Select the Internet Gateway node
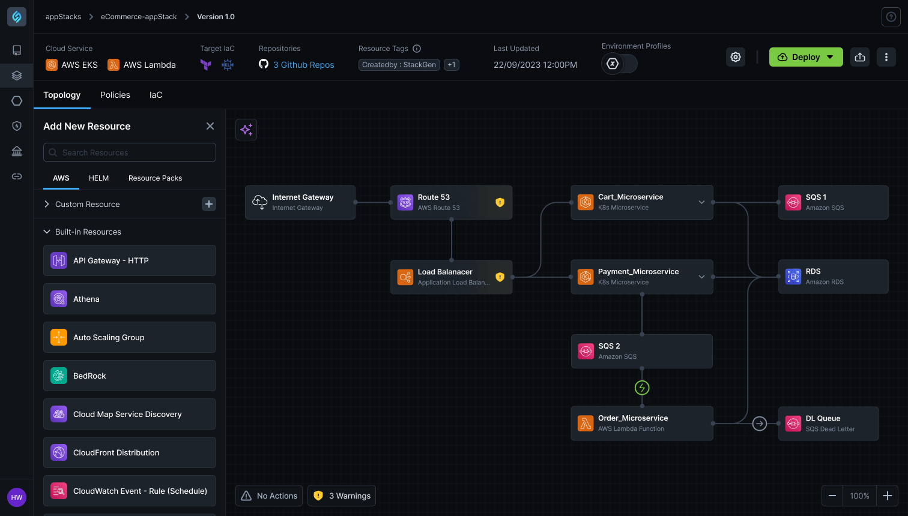908x516 pixels. pos(300,202)
